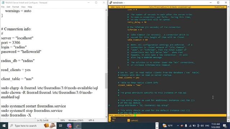
Task: Click the 'Ln 70, Col 66' status text
Action: [43, 120]
